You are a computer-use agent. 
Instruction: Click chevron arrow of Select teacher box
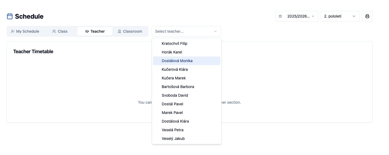(x=215, y=31)
